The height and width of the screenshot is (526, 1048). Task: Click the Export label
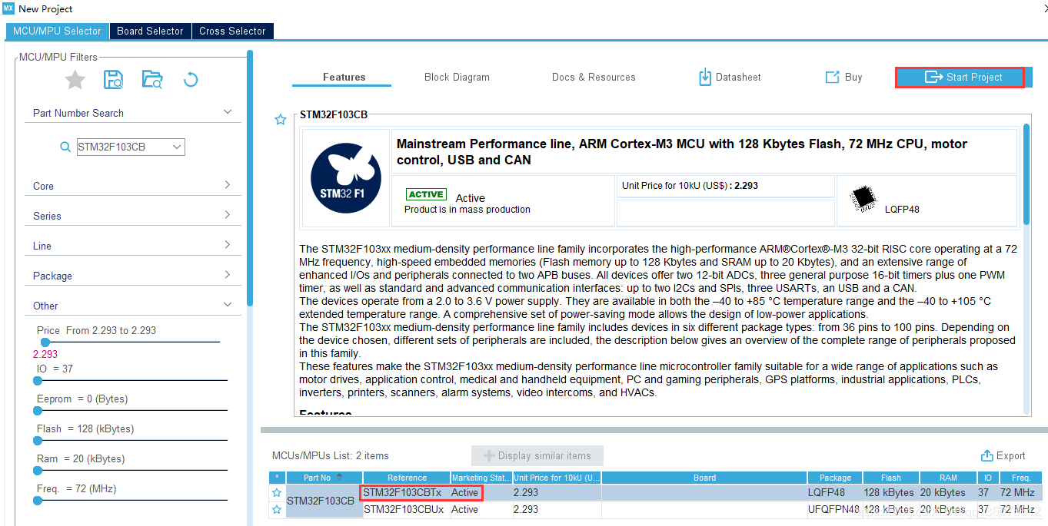pos(1011,455)
